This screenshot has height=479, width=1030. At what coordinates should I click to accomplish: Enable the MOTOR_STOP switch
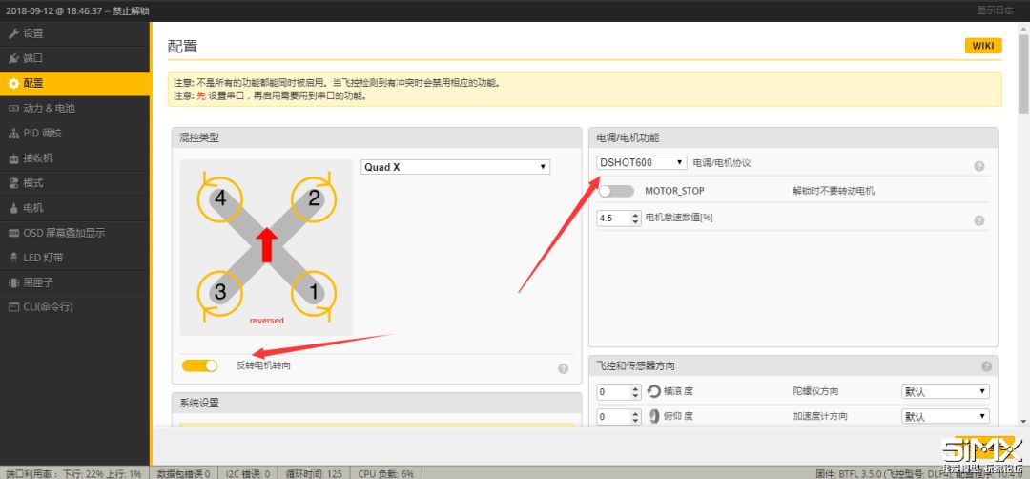click(x=616, y=191)
